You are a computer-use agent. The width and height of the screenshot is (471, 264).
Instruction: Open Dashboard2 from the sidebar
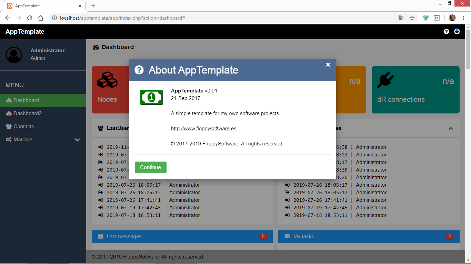[x=43, y=113]
